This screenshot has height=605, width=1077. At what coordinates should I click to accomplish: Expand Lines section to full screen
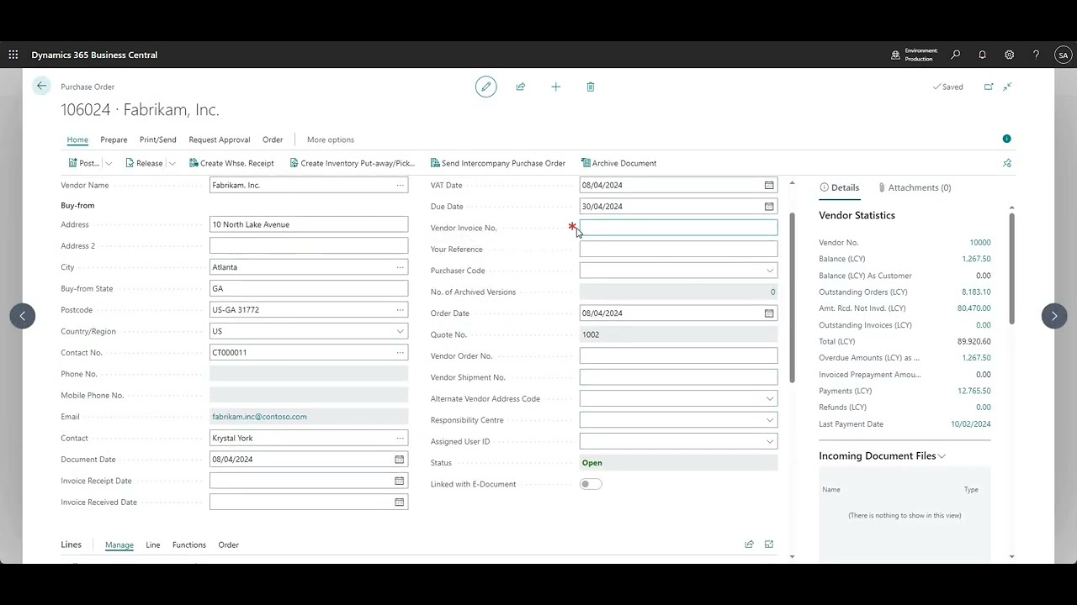click(769, 544)
